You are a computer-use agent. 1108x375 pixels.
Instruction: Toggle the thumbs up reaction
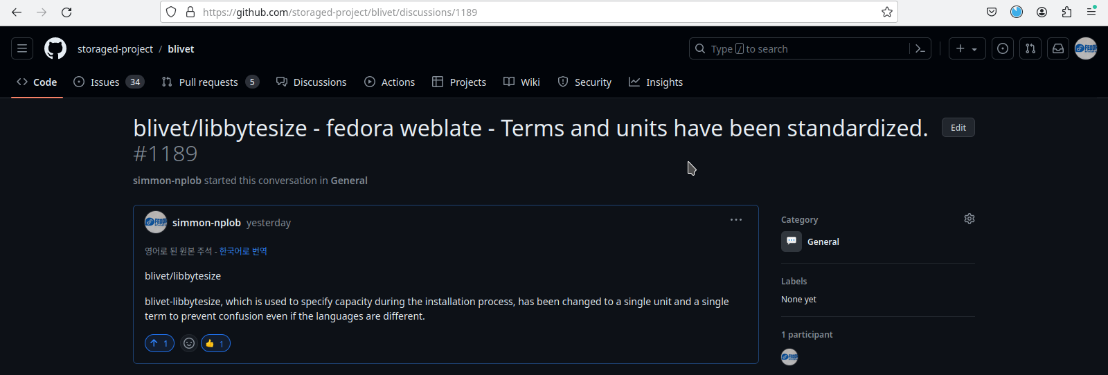click(x=215, y=343)
